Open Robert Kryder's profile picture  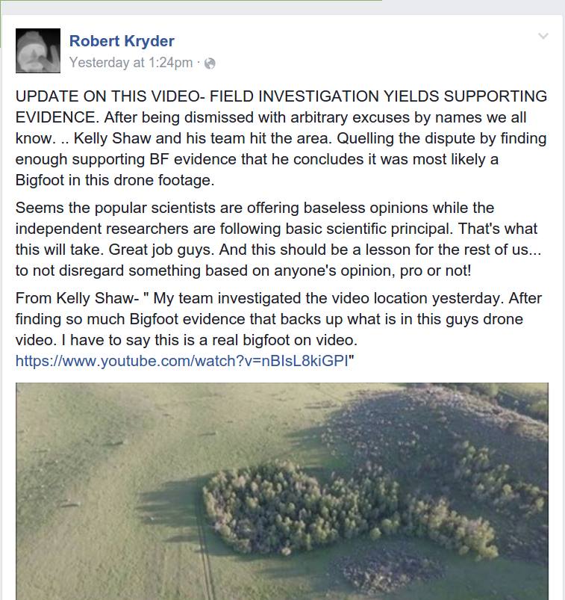(x=38, y=51)
